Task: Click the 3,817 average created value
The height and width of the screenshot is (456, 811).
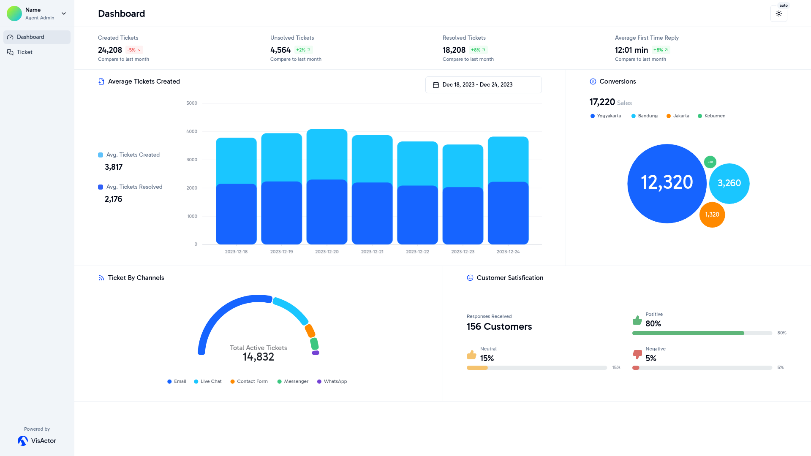Action: pyautogui.click(x=114, y=167)
